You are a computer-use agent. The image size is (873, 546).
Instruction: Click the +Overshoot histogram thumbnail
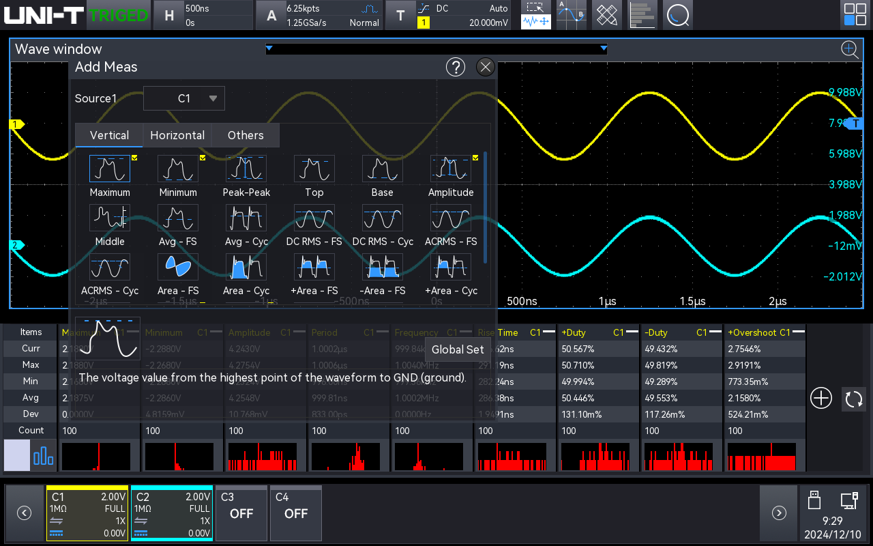pyautogui.click(x=761, y=457)
